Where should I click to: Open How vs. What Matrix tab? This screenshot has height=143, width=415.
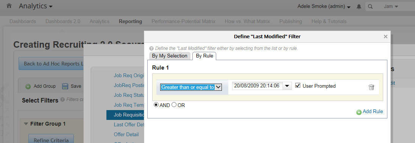(247, 22)
